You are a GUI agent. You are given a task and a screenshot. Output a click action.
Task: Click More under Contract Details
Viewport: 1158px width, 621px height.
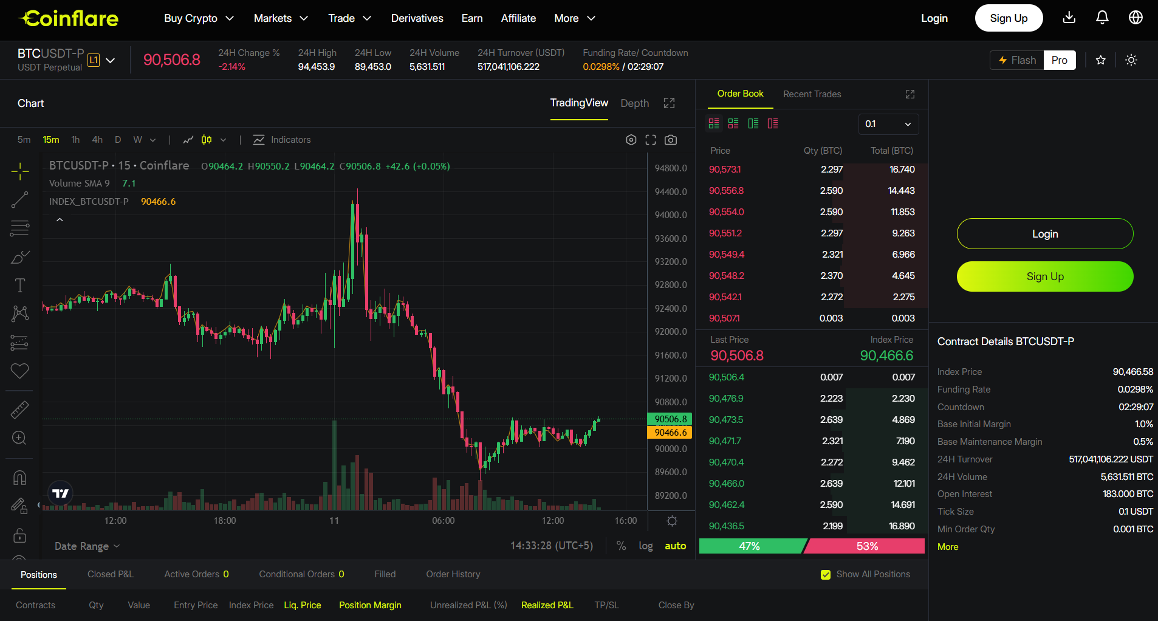[947, 547]
